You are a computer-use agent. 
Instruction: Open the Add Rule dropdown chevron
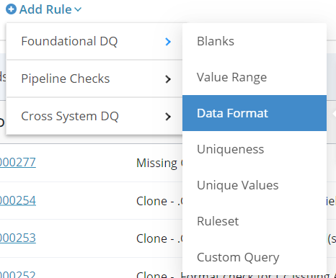click(x=78, y=9)
